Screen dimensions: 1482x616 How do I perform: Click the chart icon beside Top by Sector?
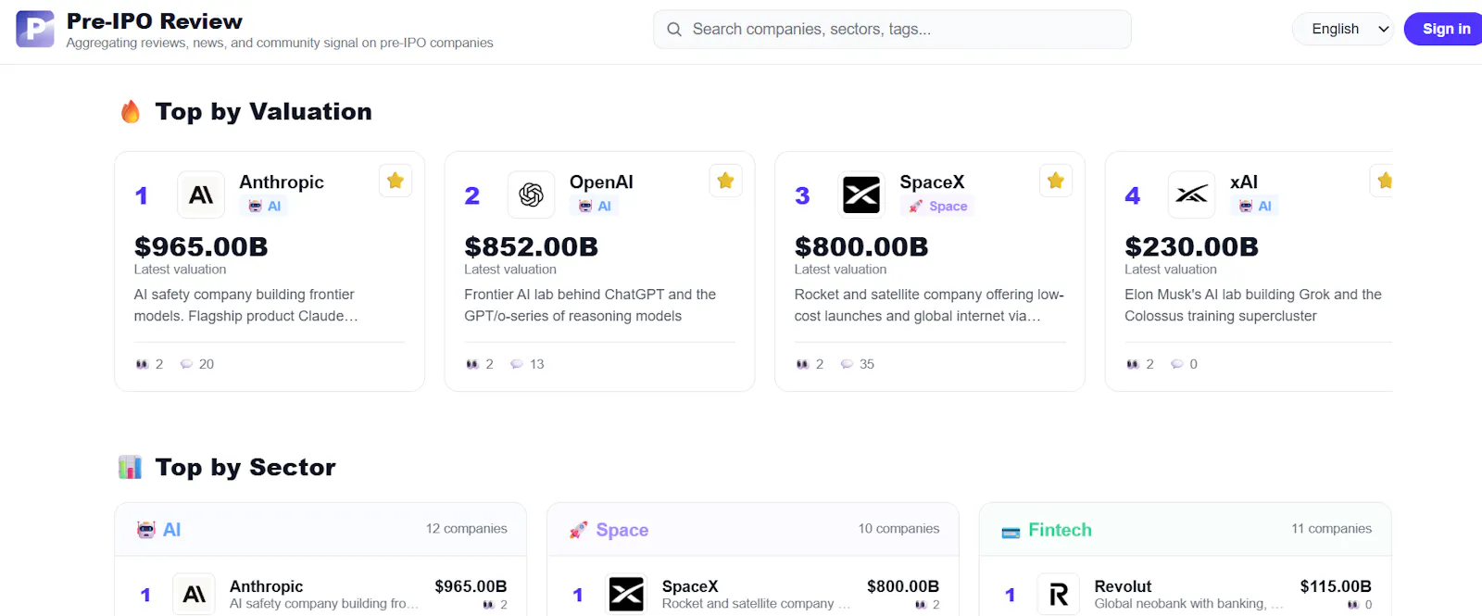click(x=131, y=467)
